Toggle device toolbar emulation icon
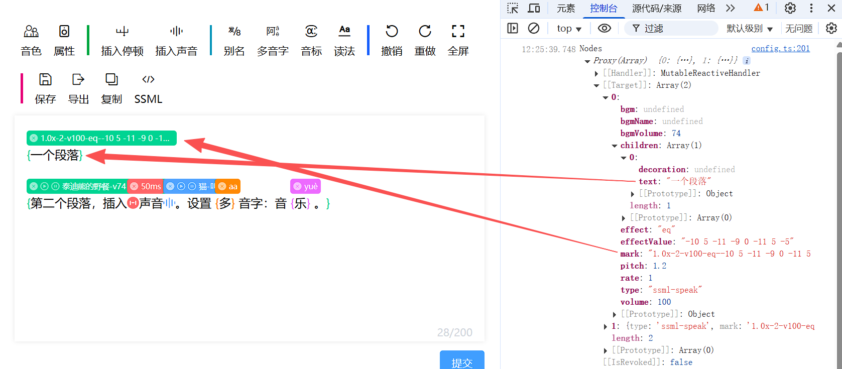 [x=534, y=8]
